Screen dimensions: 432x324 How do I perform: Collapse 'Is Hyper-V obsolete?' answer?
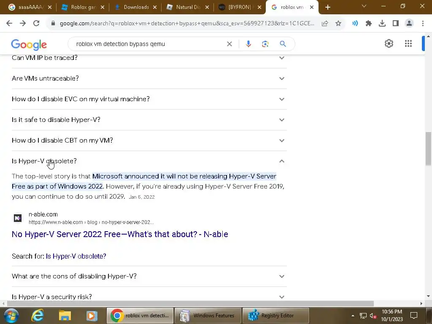tap(149, 161)
